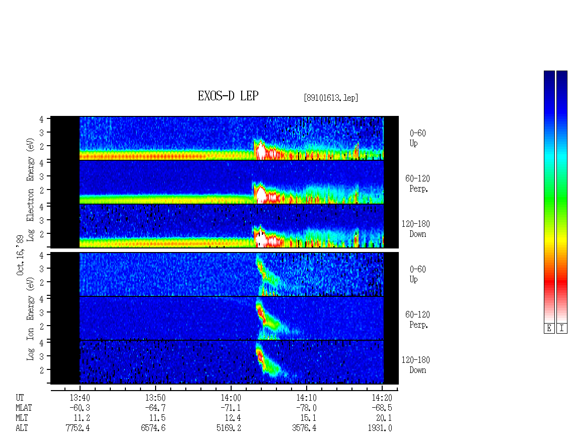The height and width of the screenshot is (441, 569).
Task: Click the 14:20 time tick label
Action: click(382, 398)
